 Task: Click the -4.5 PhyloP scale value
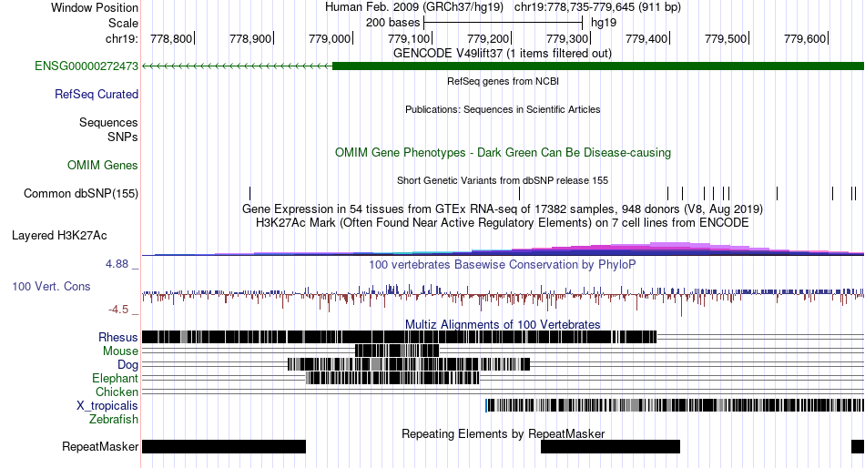(118, 310)
